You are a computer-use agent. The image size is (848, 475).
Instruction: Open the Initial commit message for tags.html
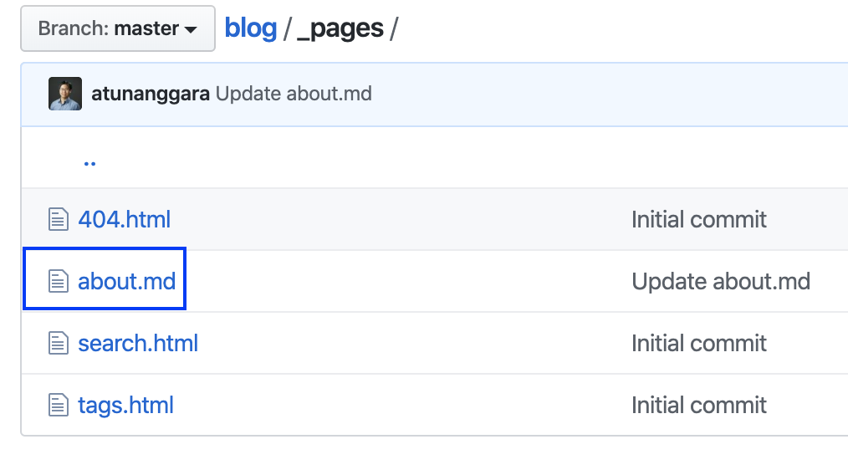click(x=699, y=406)
